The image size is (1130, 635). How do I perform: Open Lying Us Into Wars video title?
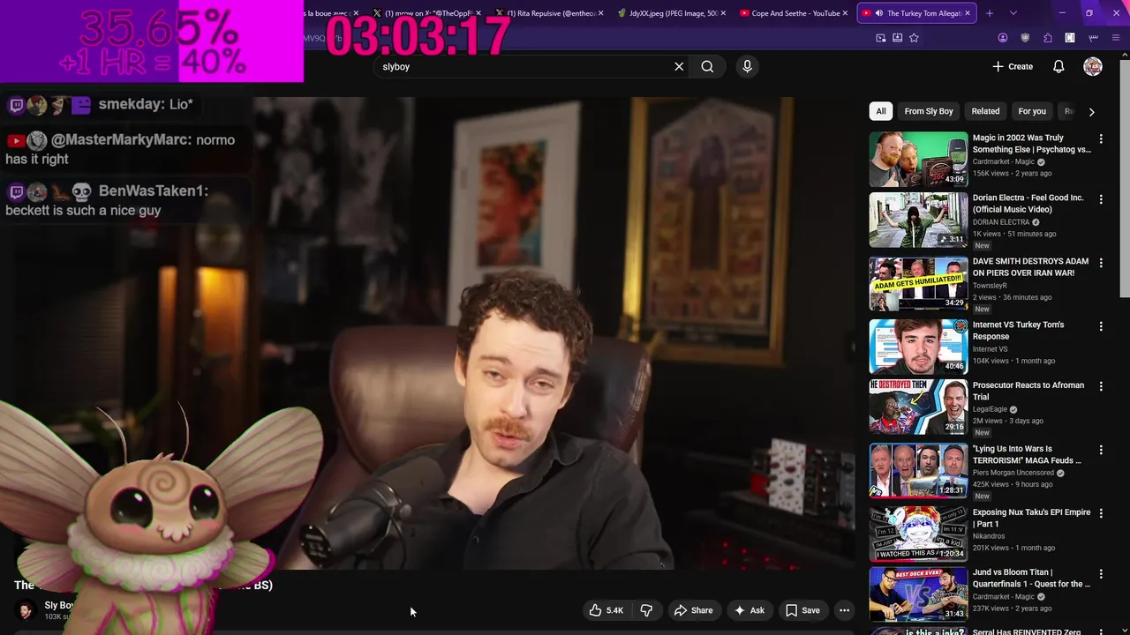1027,454
